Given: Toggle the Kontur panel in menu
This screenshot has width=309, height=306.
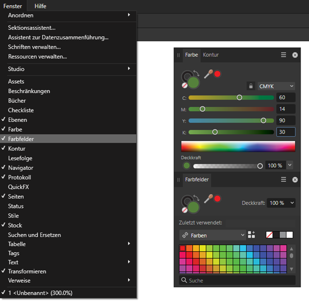Looking at the screenshot, I should pyautogui.click(x=68, y=148).
